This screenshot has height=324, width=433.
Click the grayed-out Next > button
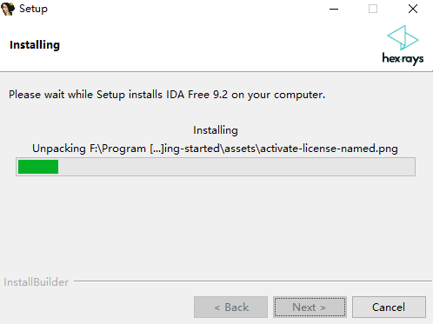point(310,307)
